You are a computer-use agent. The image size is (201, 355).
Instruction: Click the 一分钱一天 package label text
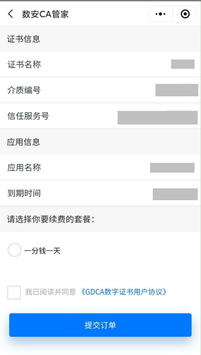(42, 251)
